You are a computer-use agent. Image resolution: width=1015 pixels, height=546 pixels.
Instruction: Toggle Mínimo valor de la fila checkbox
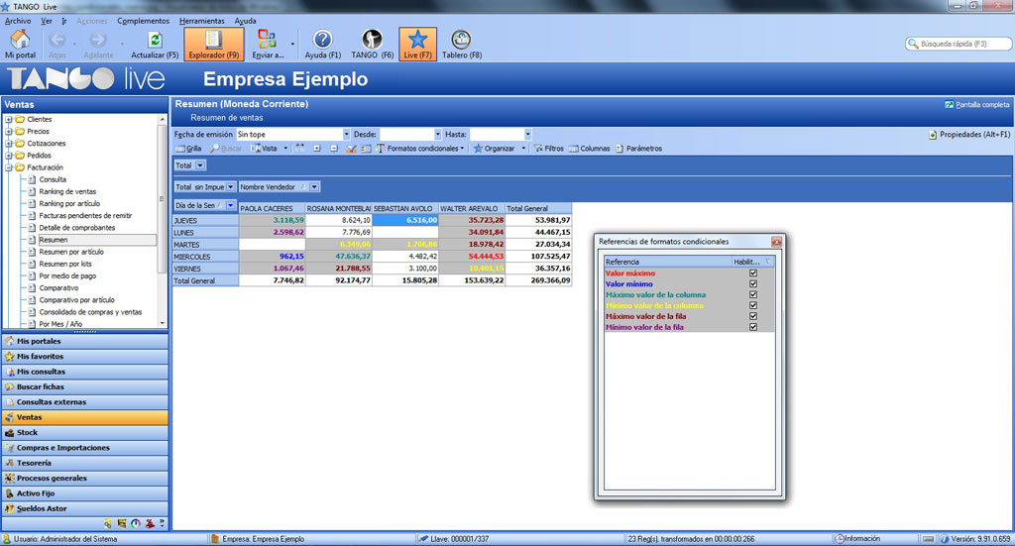tap(753, 327)
